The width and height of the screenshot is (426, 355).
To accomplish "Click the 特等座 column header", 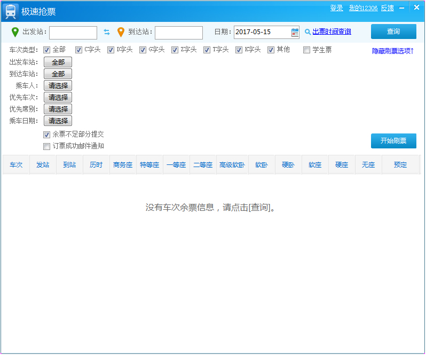I will coord(149,165).
